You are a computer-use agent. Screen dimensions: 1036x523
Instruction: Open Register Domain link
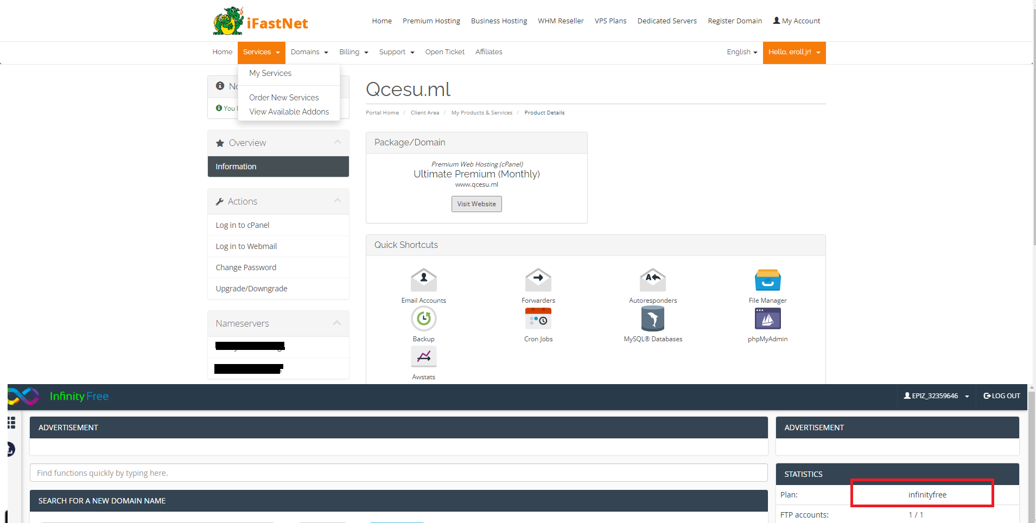click(x=735, y=21)
